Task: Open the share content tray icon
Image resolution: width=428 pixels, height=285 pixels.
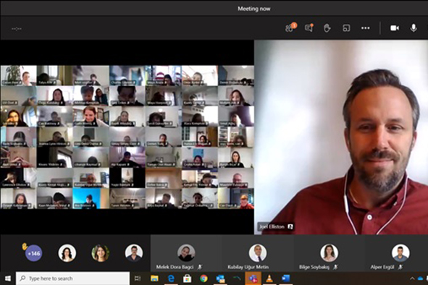Action: click(x=346, y=27)
